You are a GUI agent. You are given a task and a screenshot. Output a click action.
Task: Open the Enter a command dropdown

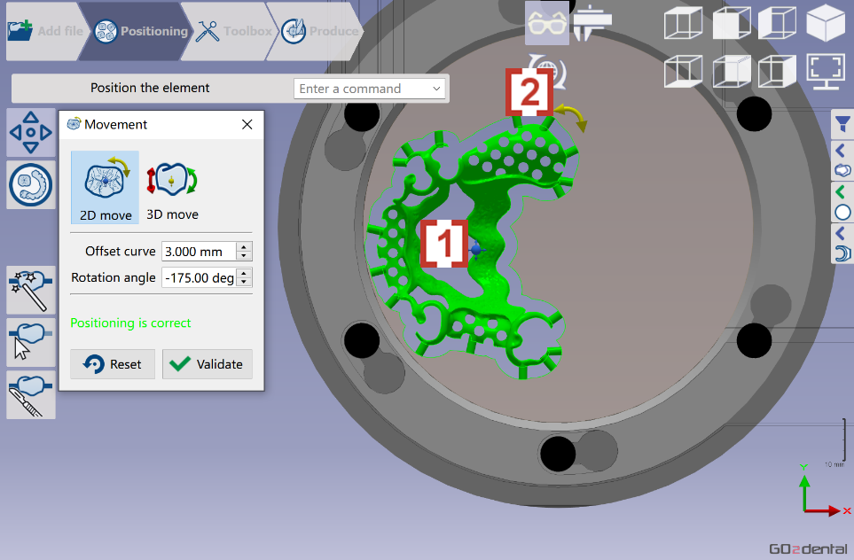(369, 89)
